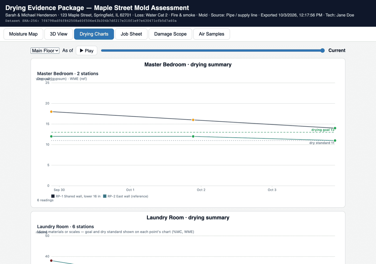
Task: Click the "Current" timeline label
Action: click(337, 50)
